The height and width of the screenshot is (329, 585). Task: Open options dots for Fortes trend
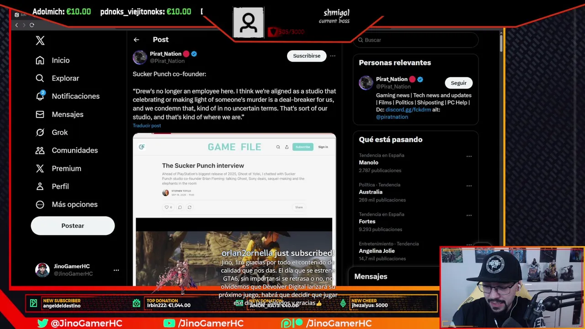click(469, 215)
